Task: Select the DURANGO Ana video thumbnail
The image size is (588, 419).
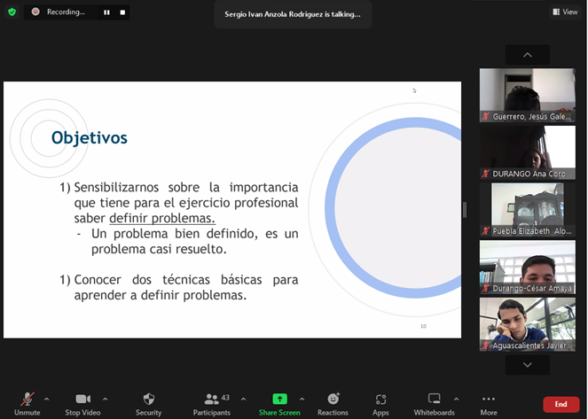Action: click(528, 152)
